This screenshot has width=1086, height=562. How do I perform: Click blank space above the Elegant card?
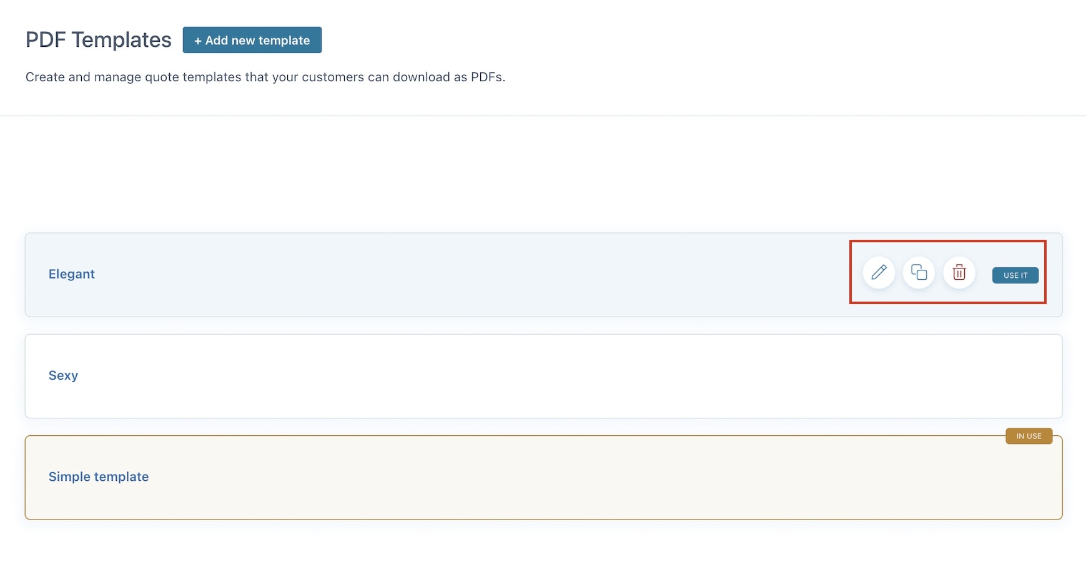point(543,175)
